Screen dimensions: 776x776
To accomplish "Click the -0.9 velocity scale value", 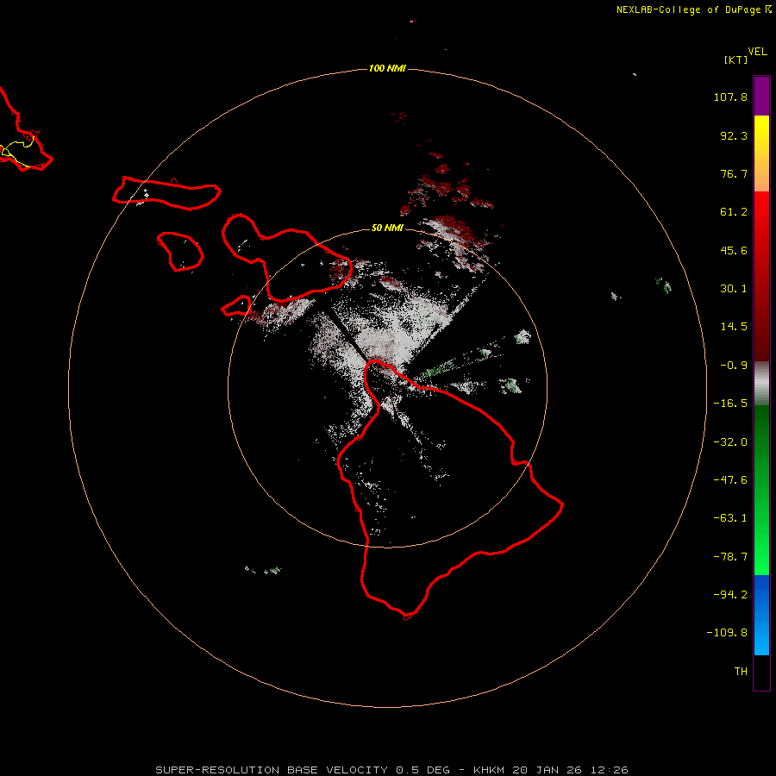I will coord(734,366).
